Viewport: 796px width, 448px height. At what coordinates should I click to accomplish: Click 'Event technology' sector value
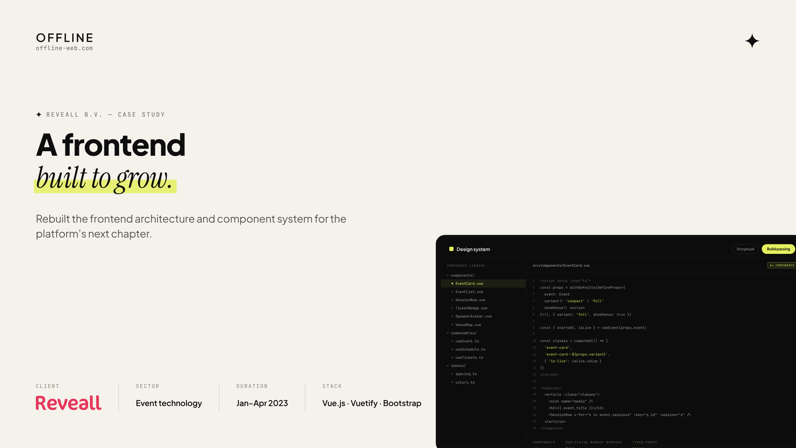coord(169,403)
